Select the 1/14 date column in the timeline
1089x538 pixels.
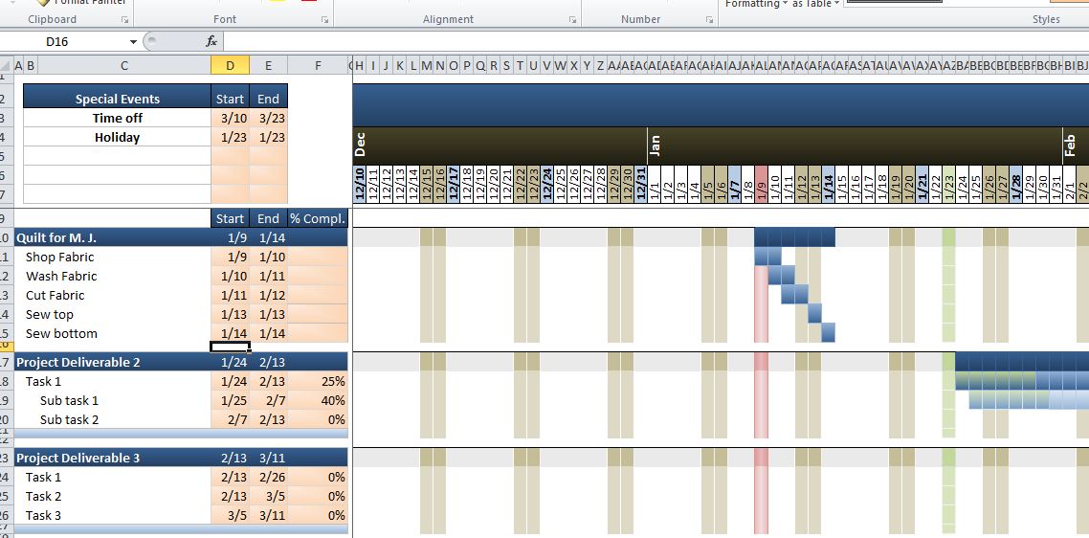pyautogui.click(x=829, y=184)
